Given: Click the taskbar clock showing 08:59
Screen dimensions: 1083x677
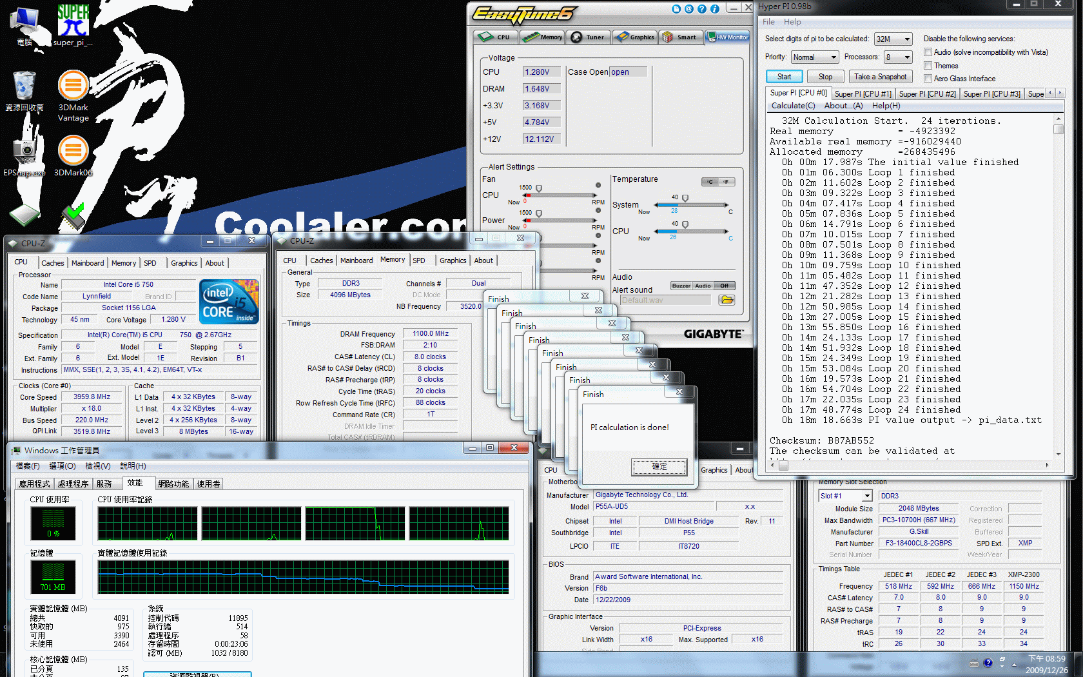Looking at the screenshot, I should click(x=1046, y=664).
